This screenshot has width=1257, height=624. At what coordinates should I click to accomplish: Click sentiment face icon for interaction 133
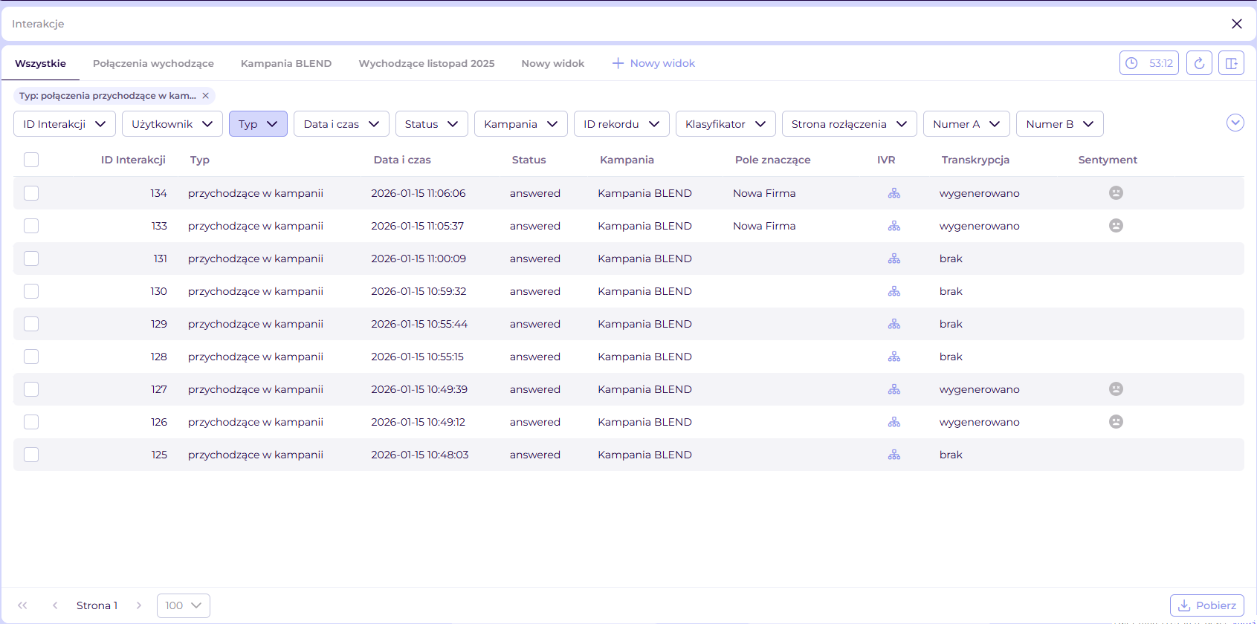pyautogui.click(x=1115, y=226)
